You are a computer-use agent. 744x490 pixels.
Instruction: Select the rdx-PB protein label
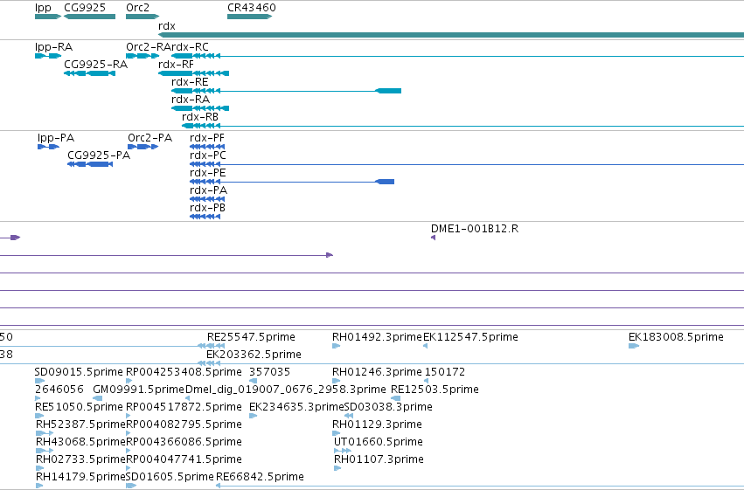pyautogui.click(x=207, y=208)
